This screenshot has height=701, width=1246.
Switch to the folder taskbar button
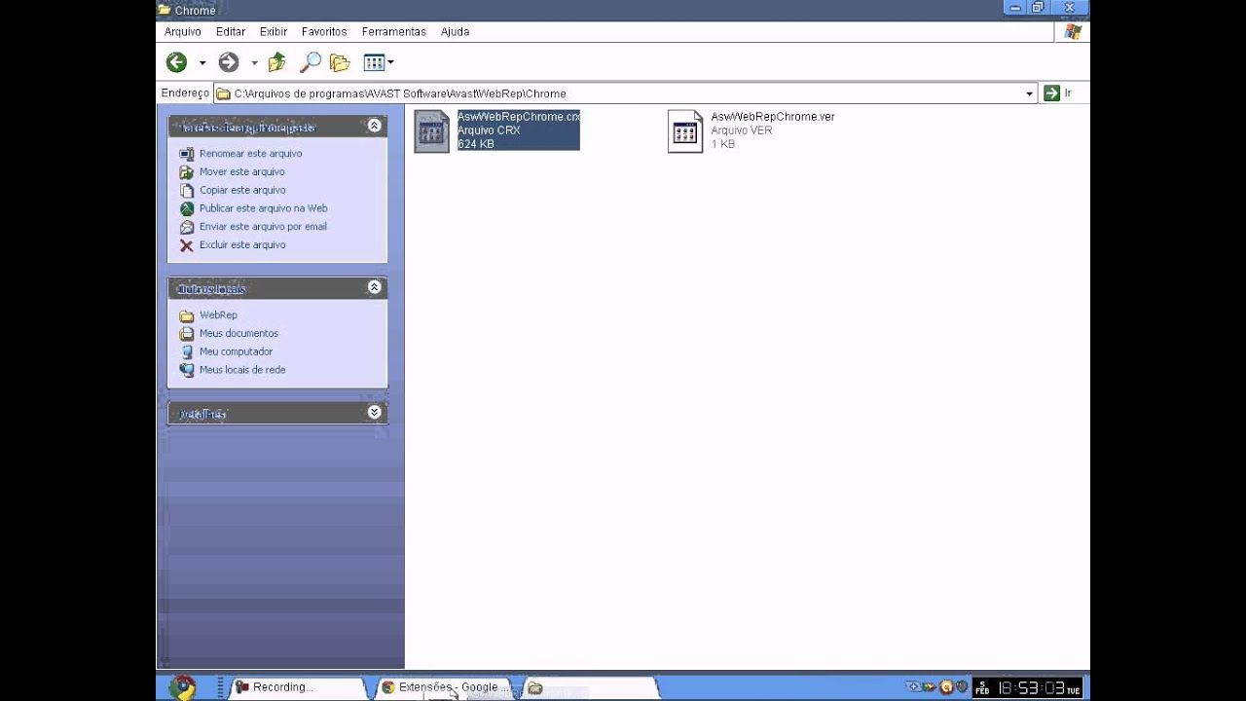[589, 687]
